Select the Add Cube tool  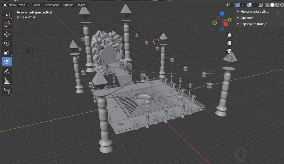(7, 91)
